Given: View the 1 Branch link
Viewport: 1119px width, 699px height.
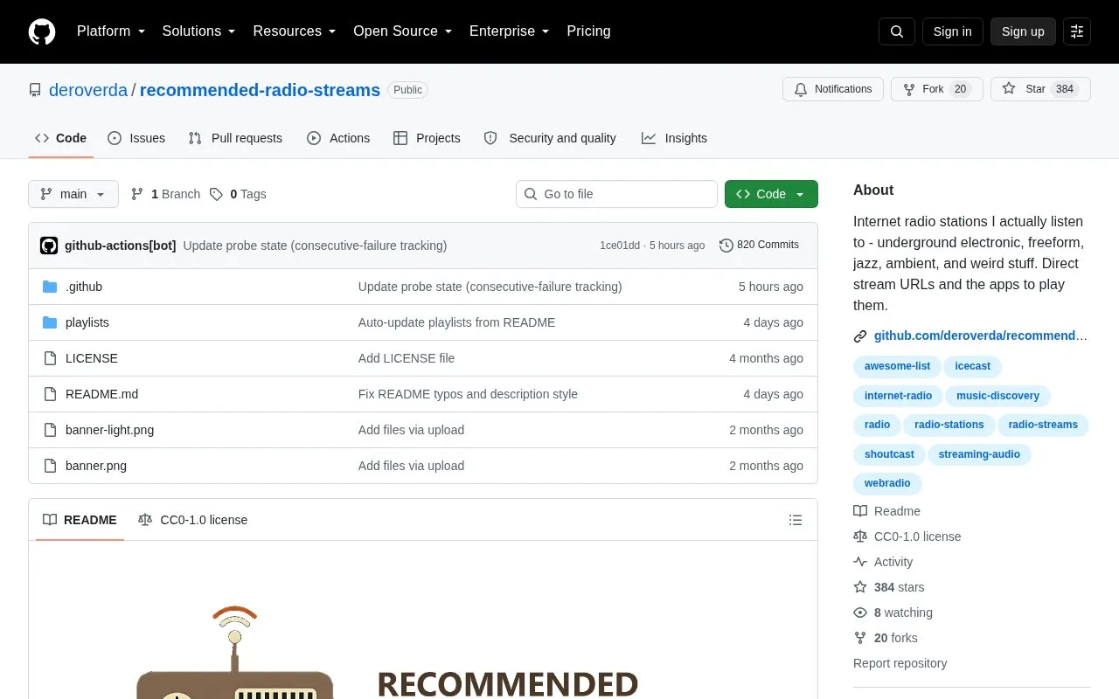Looking at the screenshot, I should (x=165, y=194).
